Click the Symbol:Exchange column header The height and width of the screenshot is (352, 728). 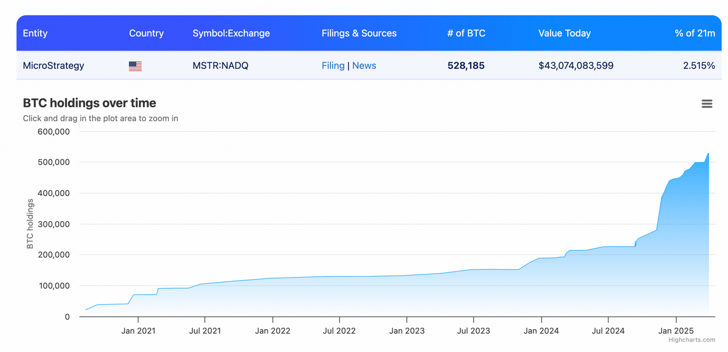click(x=231, y=33)
